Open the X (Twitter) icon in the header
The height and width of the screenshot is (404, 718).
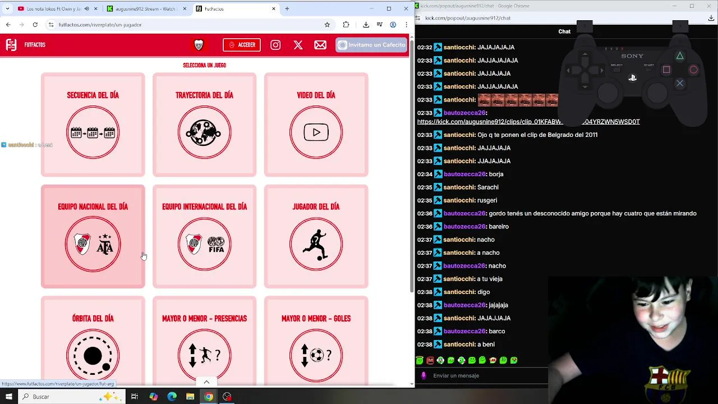pos(298,45)
